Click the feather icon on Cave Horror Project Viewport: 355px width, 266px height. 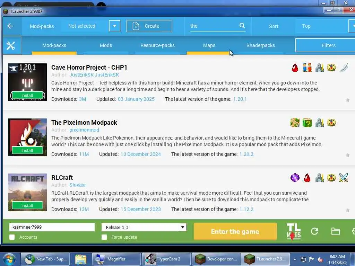pyautogui.click(x=344, y=68)
